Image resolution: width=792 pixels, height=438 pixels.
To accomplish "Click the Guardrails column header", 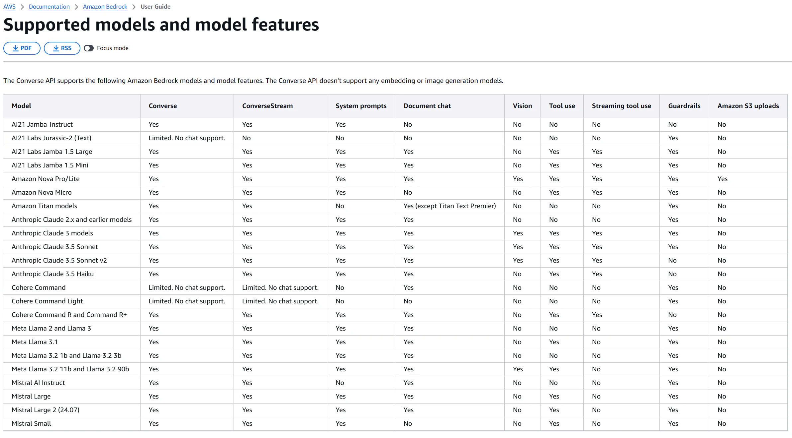I will point(684,106).
